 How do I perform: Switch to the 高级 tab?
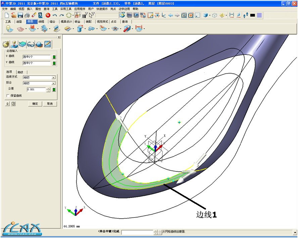point(20,72)
